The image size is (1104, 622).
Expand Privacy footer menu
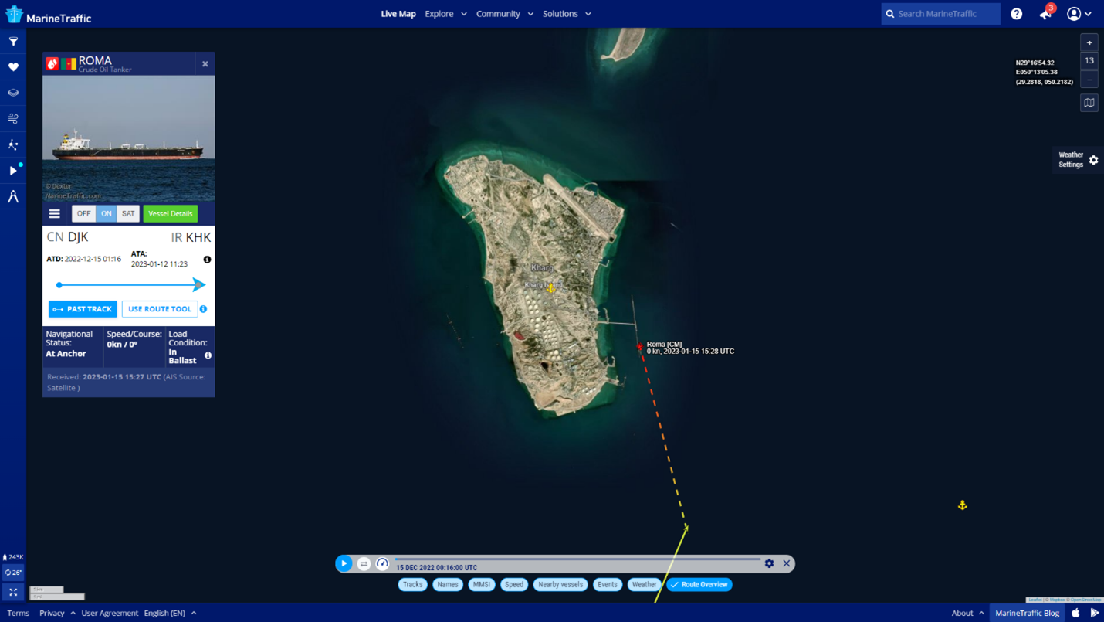pyautogui.click(x=58, y=613)
